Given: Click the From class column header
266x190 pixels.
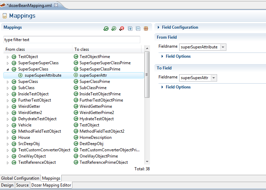Looking at the screenshot, I should point(38,49).
